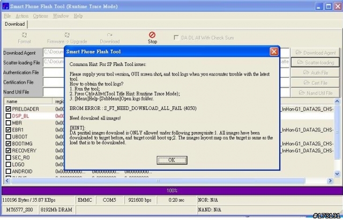Click the horizontal scrollbar thumb

[x=158, y=181]
